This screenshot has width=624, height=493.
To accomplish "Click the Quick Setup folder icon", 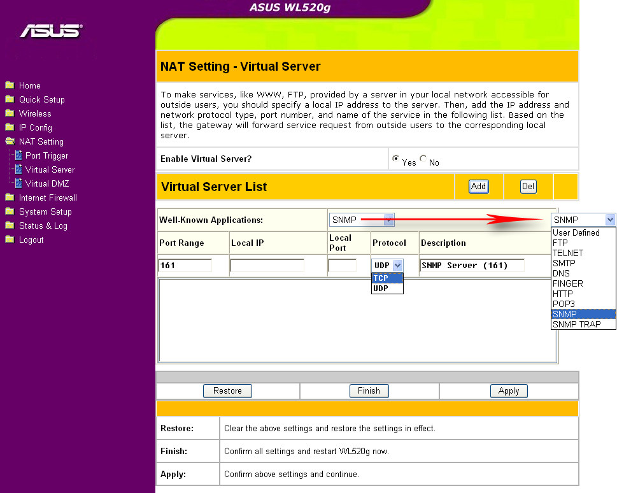I will [x=10, y=99].
